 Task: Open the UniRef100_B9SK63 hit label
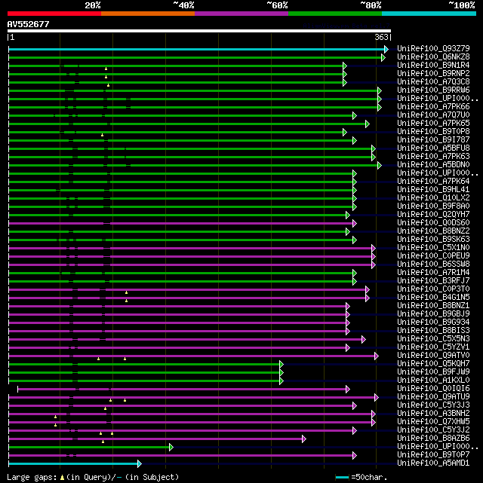point(433,240)
